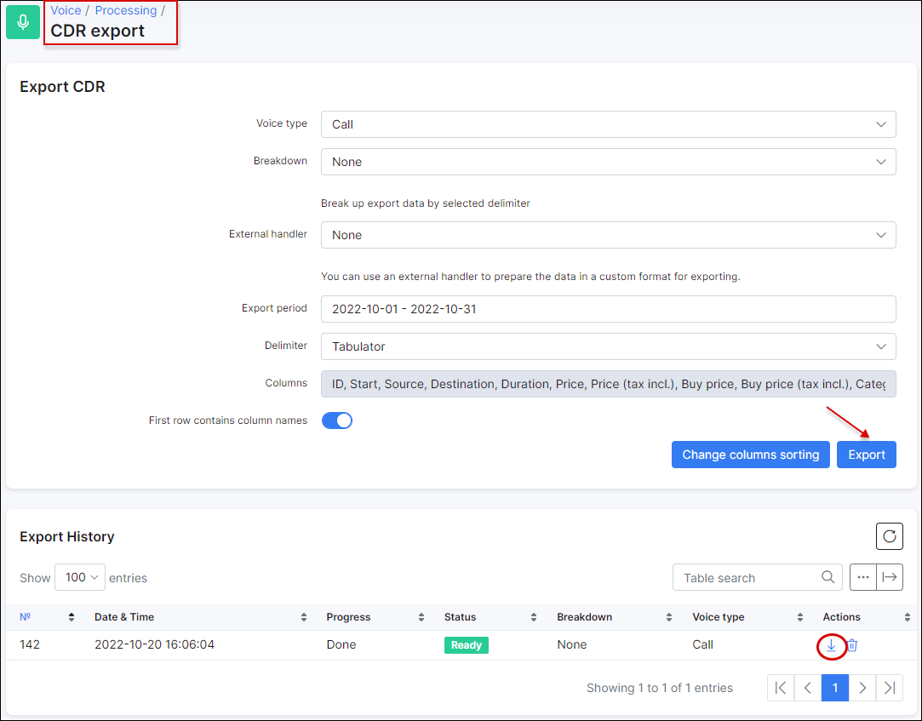Click the Ready status badge

click(467, 645)
